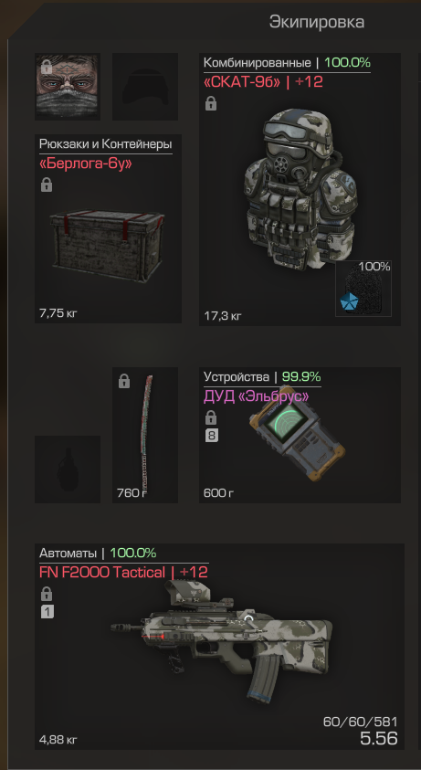Click the blue pentagon armor plate icon

tap(348, 301)
